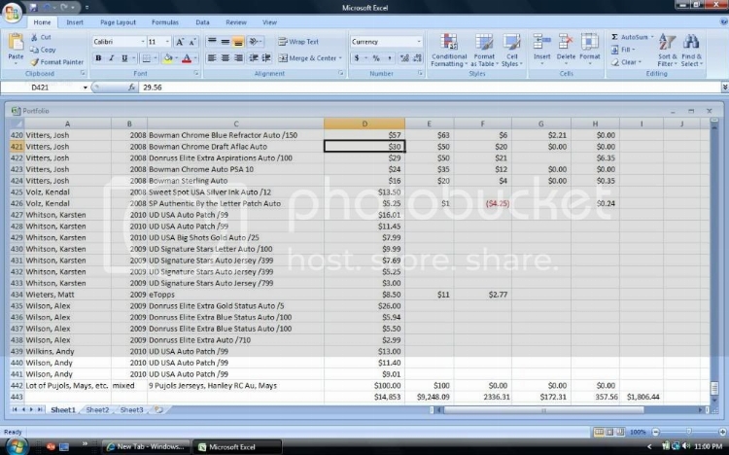Screen dimensions: 729x455
Task: Toggle Center text alignment
Action: coord(226,58)
